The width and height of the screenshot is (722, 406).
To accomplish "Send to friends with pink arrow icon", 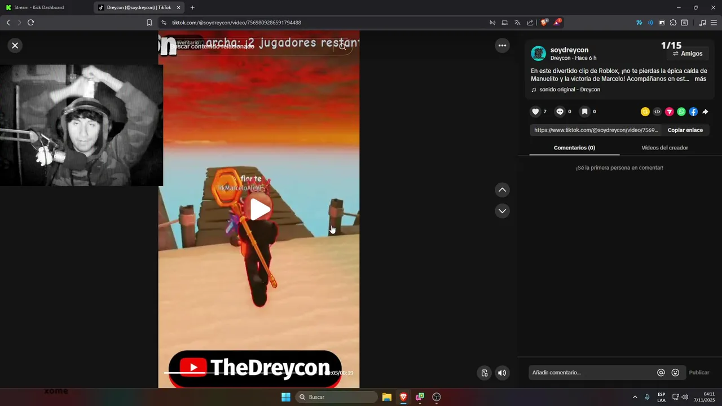I will [x=670, y=112].
